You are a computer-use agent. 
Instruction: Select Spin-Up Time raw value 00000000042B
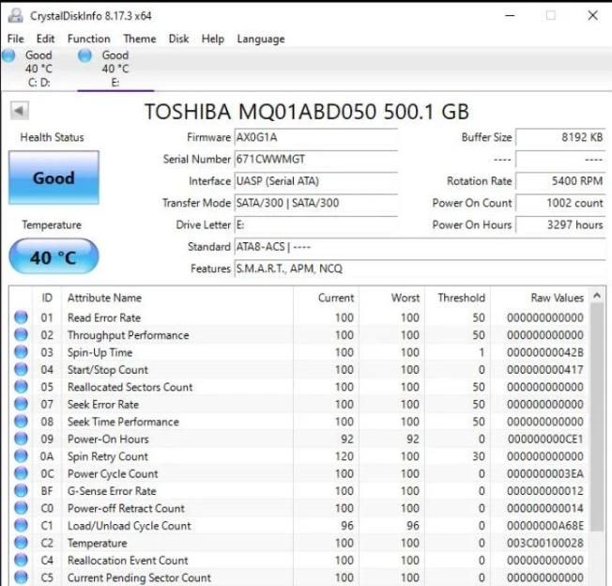pyautogui.click(x=545, y=352)
